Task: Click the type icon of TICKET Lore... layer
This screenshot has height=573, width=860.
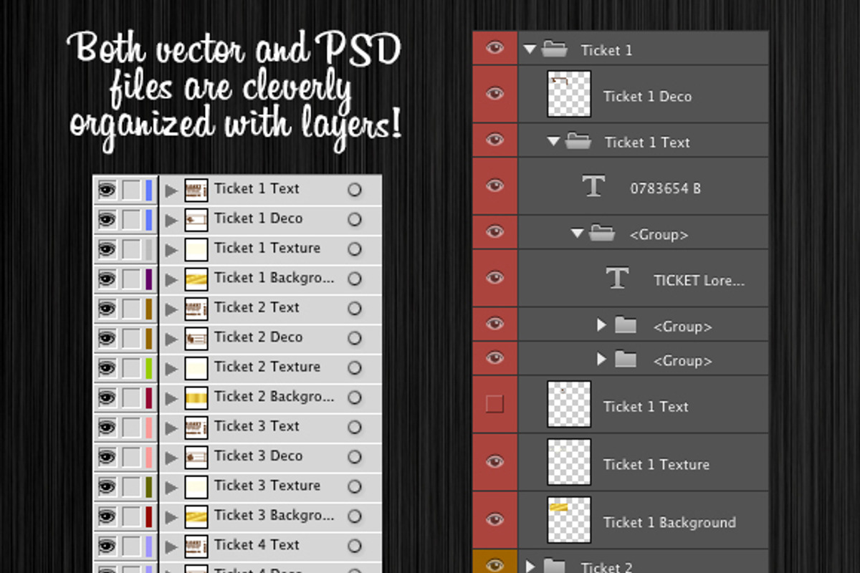Action: (617, 278)
